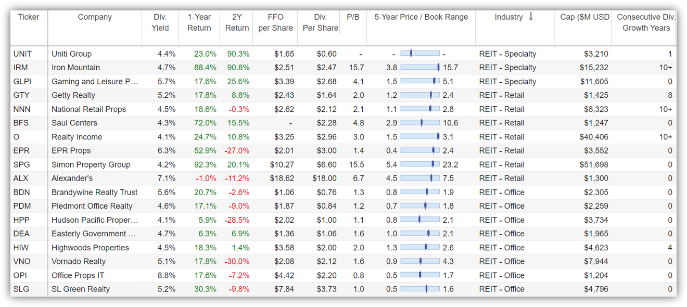Select the BDN ticker cell

click(22, 192)
